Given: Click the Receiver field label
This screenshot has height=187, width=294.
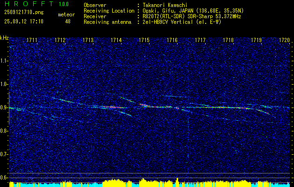Looking at the screenshot, I should coord(95,16).
